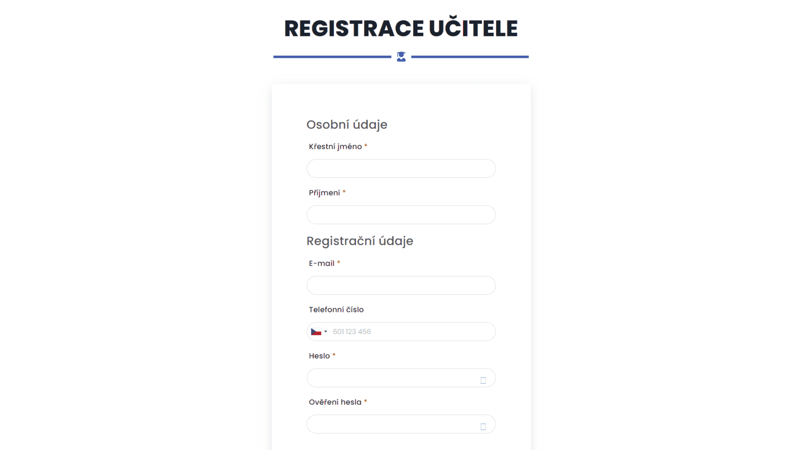Click into the Ověření hesla field
This screenshot has height=450, width=801.
391,424
